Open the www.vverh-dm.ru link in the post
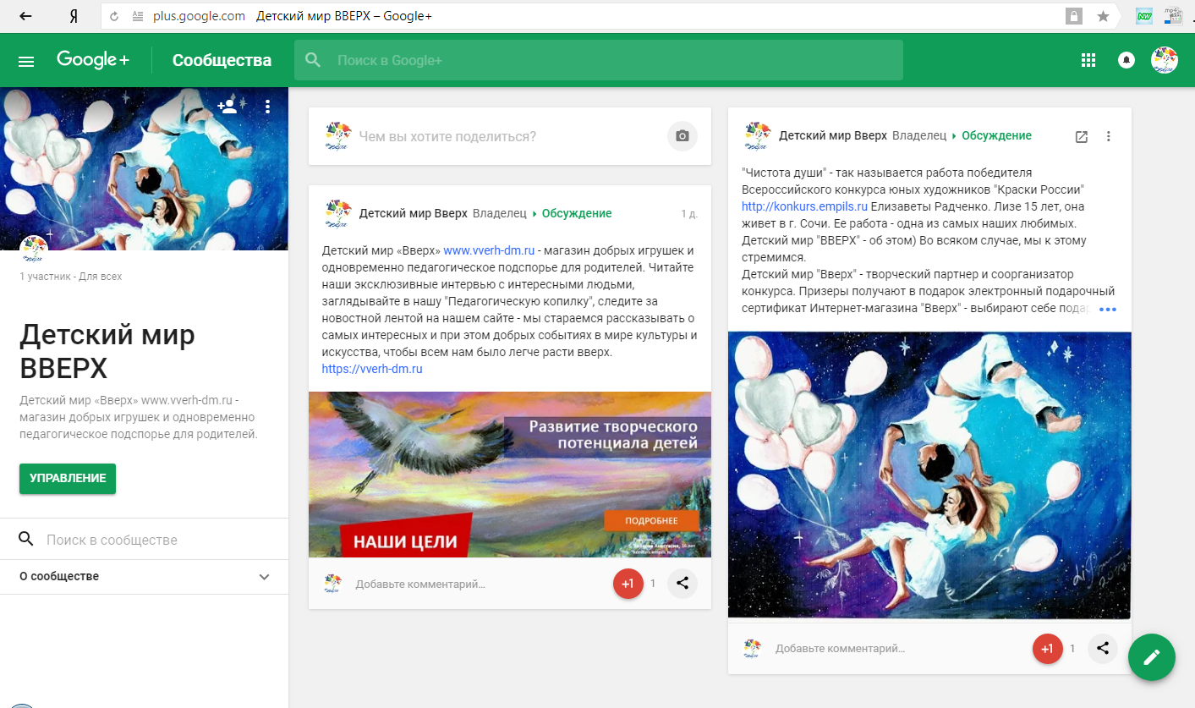Viewport: 1195px width, 708px height. click(x=489, y=250)
